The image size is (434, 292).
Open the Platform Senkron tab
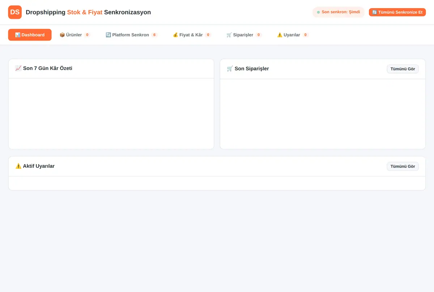click(x=132, y=35)
